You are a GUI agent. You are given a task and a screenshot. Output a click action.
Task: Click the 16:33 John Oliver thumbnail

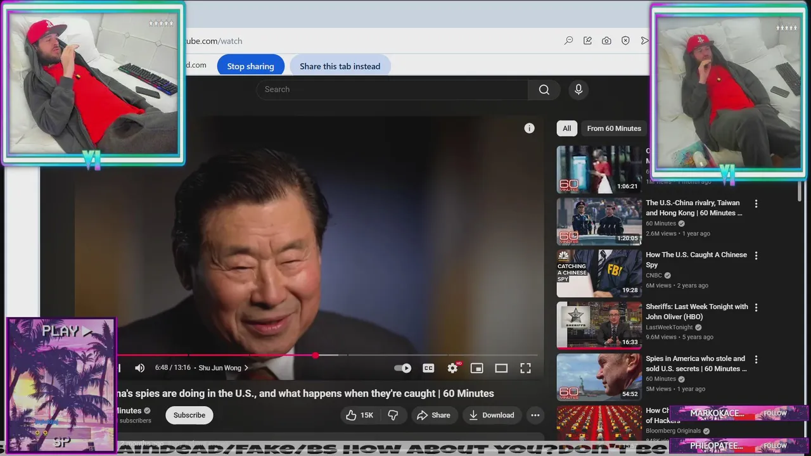click(x=599, y=325)
